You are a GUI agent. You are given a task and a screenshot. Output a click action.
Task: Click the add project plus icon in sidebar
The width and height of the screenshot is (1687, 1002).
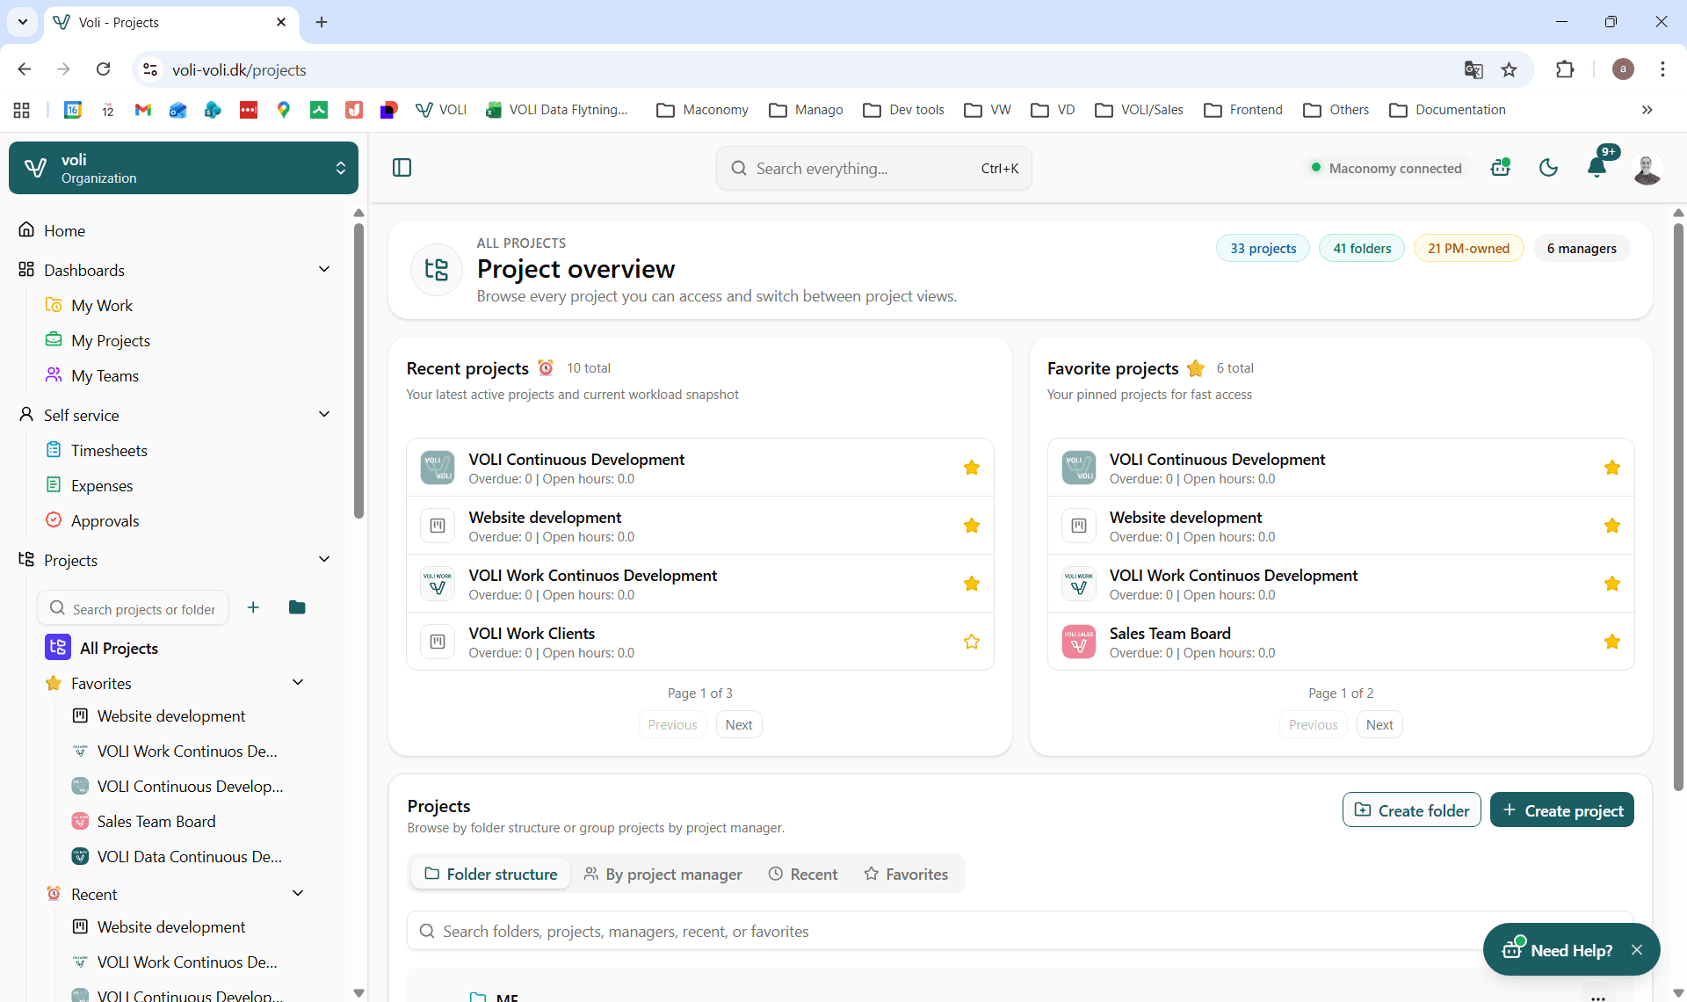[x=253, y=607]
